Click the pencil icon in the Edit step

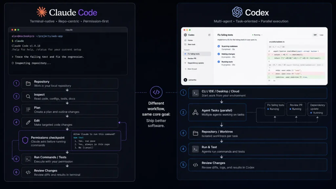(x=28, y=122)
